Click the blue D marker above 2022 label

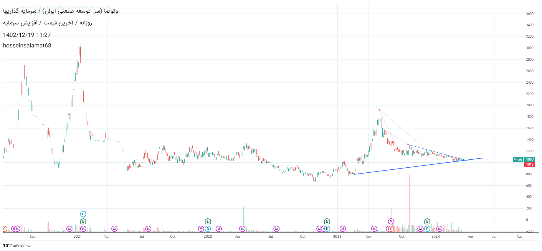point(208,229)
